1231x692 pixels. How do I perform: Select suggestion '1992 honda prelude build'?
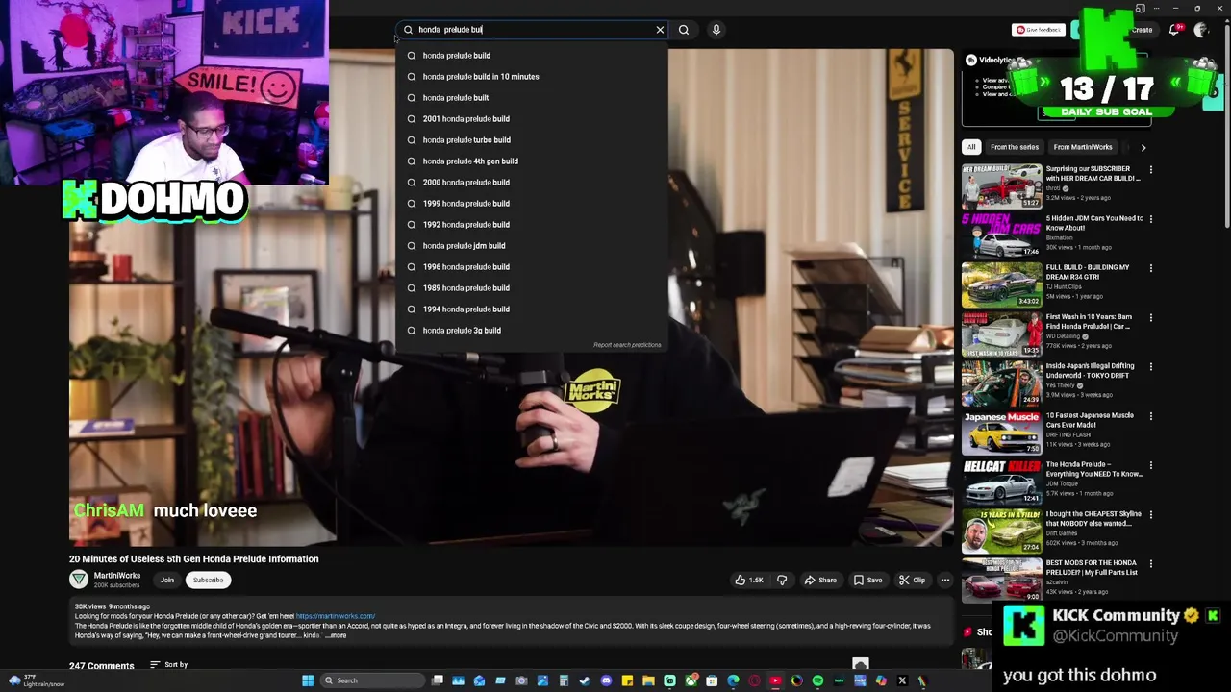[x=532, y=225]
